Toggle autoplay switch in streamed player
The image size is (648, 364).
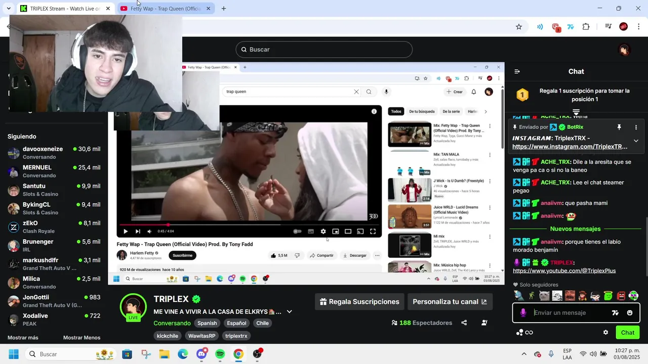298,232
